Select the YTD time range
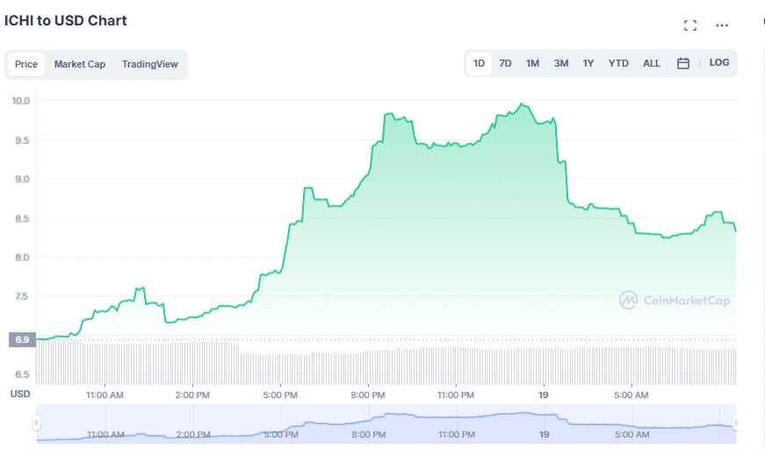This screenshot has width=765, height=449. pyautogui.click(x=618, y=63)
